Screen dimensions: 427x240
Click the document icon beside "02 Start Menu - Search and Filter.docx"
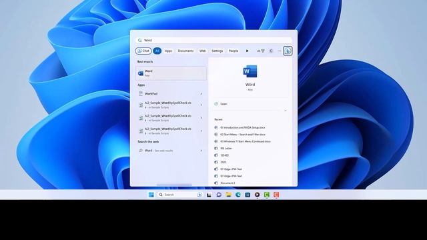[x=216, y=135]
